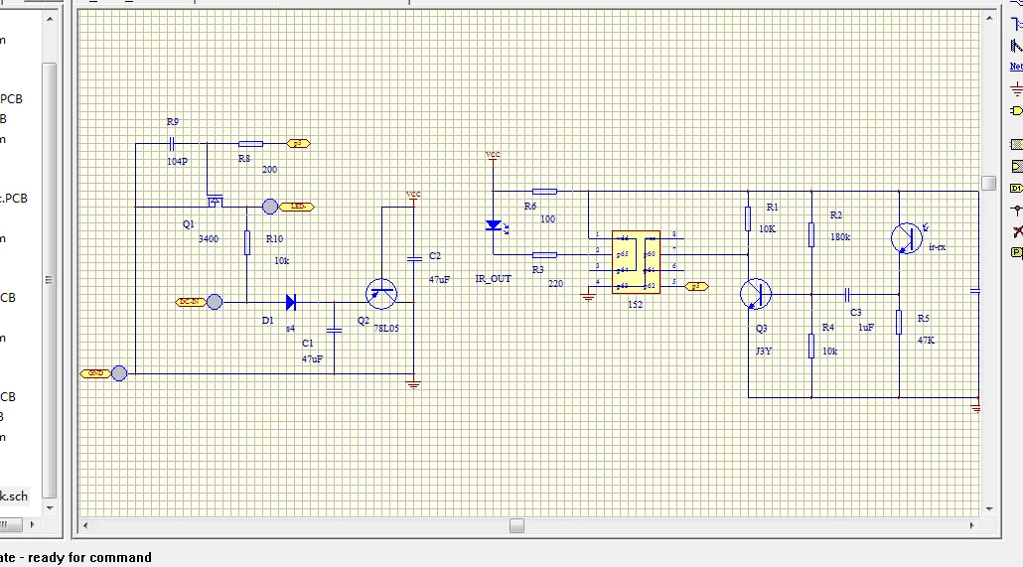The height and width of the screenshot is (567, 1023).
Task: Click the Net label tool
Action: (x=1016, y=67)
